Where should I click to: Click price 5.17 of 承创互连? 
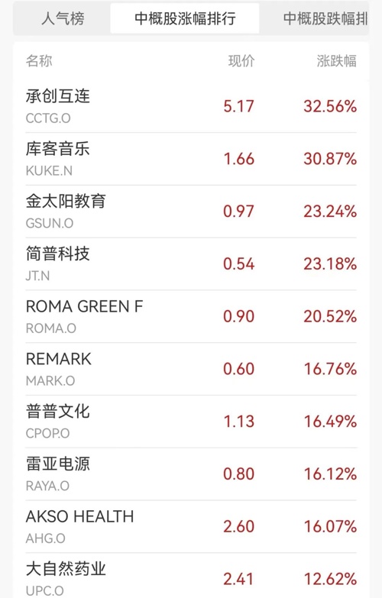(x=239, y=106)
